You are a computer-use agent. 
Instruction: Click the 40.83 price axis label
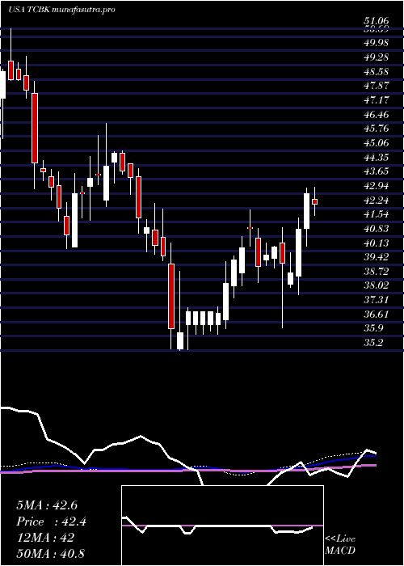point(376,229)
